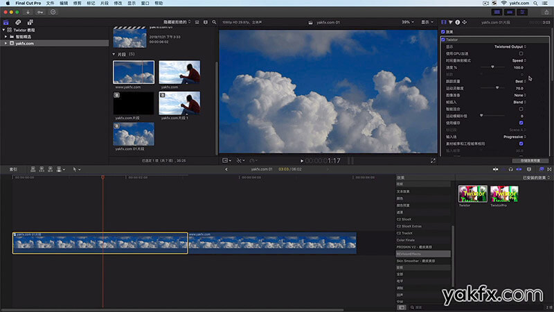
Task: Open the keyword editor key icon
Action: (40, 12)
